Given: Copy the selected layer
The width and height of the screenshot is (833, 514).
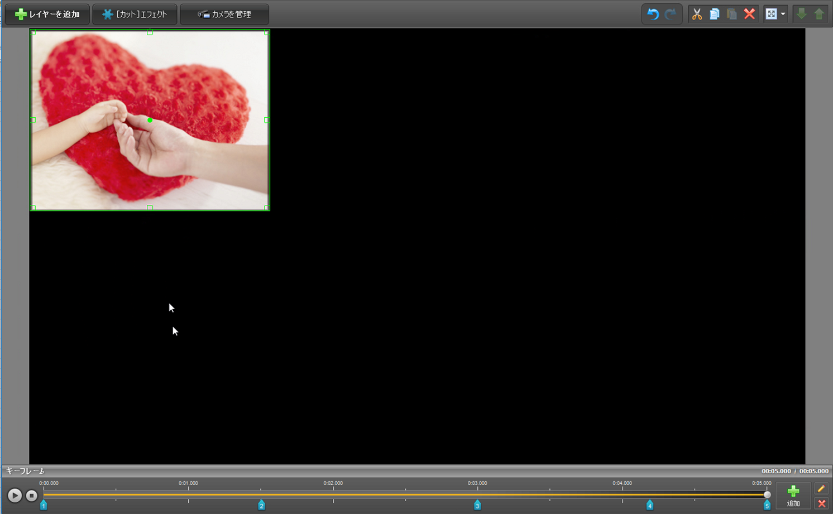Looking at the screenshot, I should [x=714, y=15].
